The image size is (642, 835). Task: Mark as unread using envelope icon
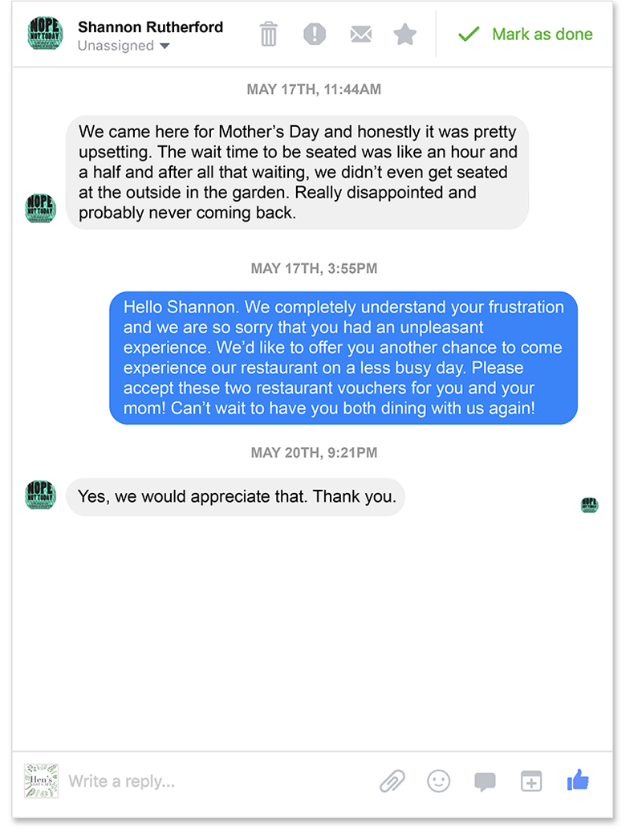pos(361,34)
